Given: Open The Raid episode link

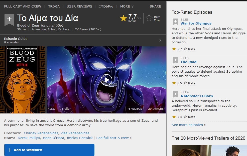Looking at the screenshot, I should coord(188,62).
